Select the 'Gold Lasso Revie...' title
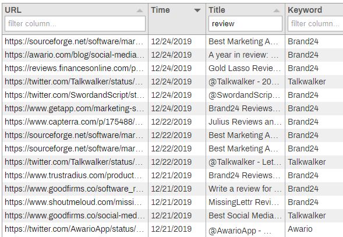 coord(245,68)
